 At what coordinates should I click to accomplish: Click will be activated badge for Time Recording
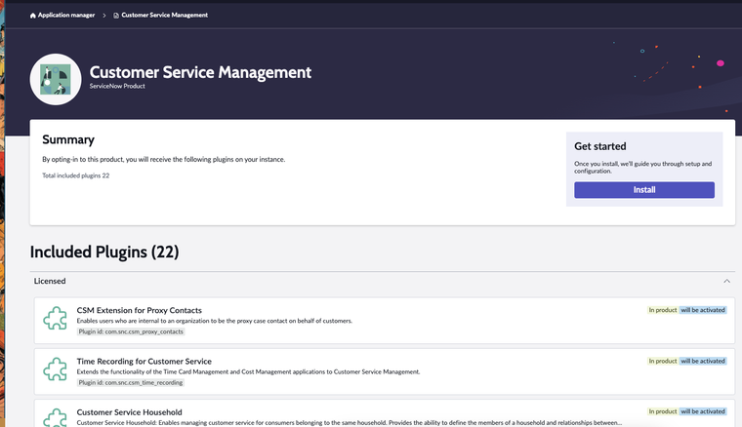coord(703,361)
